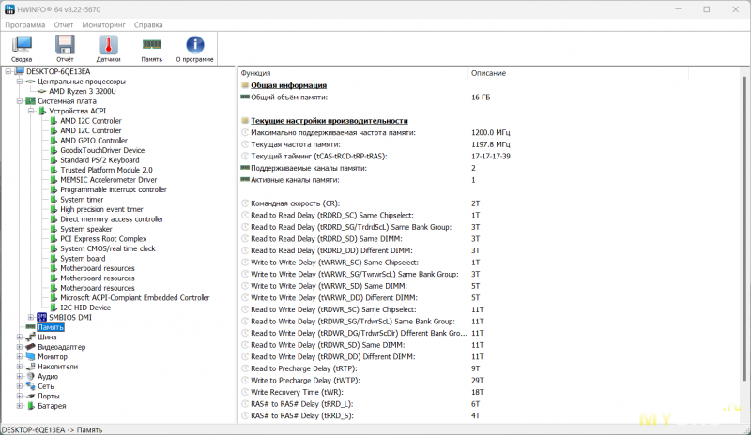
Task: Click the speaker icon beside Аудио
Action: click(31, 376)
